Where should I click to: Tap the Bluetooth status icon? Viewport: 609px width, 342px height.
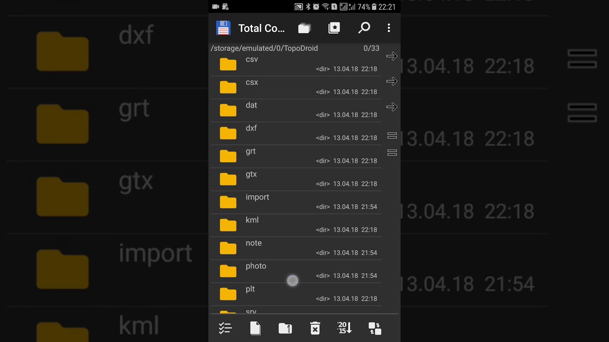pyautogui.click(x=308, y=7)
